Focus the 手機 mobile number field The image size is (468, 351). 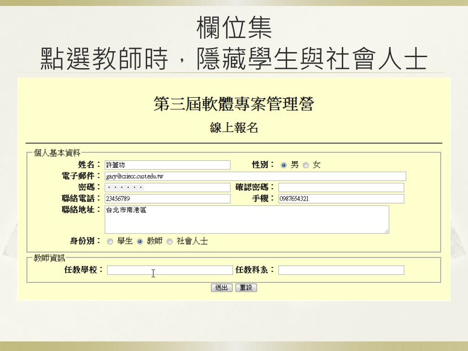click(x=341, y=199)
